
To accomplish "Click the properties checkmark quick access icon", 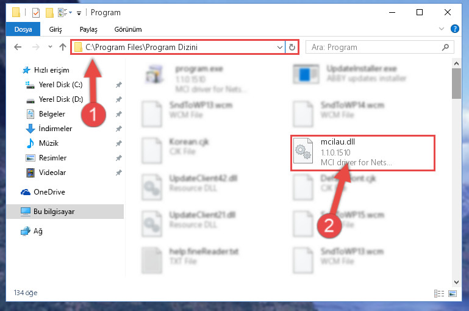I will [35, 13].
